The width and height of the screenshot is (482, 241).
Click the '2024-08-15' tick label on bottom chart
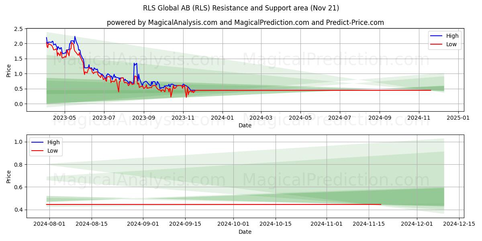tap(92, 224)
